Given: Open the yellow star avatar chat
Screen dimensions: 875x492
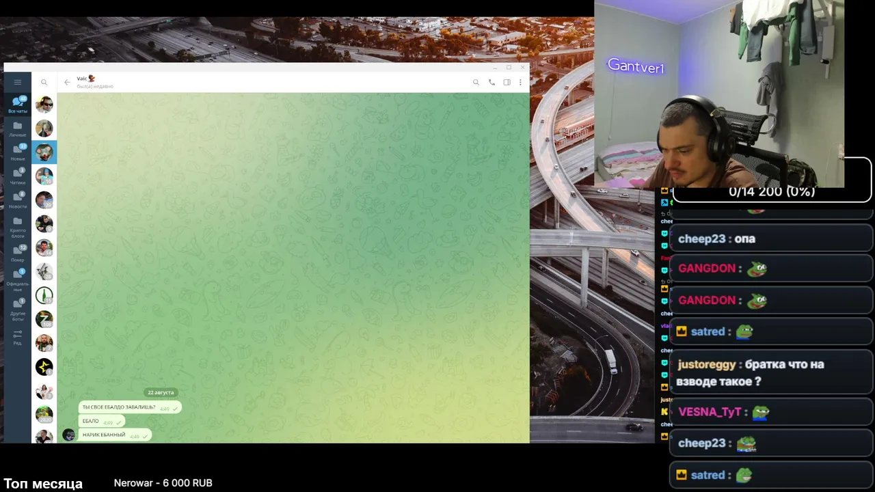Looking at the screenshot, I should (44, 367).
